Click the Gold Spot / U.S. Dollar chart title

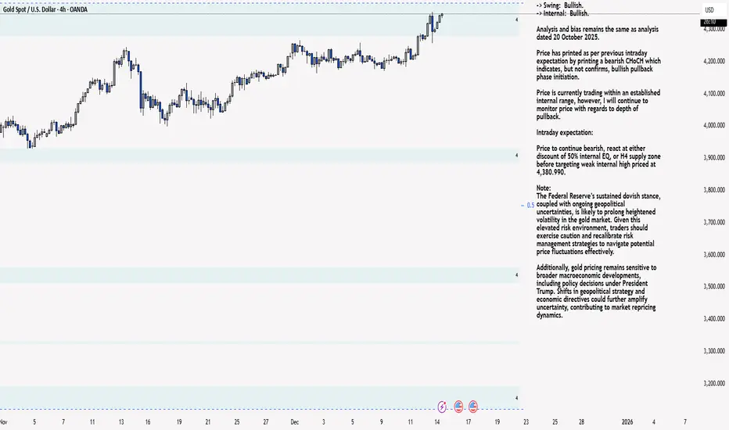[x=45, y=9]
